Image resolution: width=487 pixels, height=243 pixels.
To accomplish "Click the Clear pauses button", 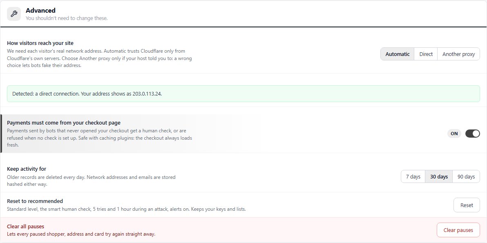I will 458,230.
